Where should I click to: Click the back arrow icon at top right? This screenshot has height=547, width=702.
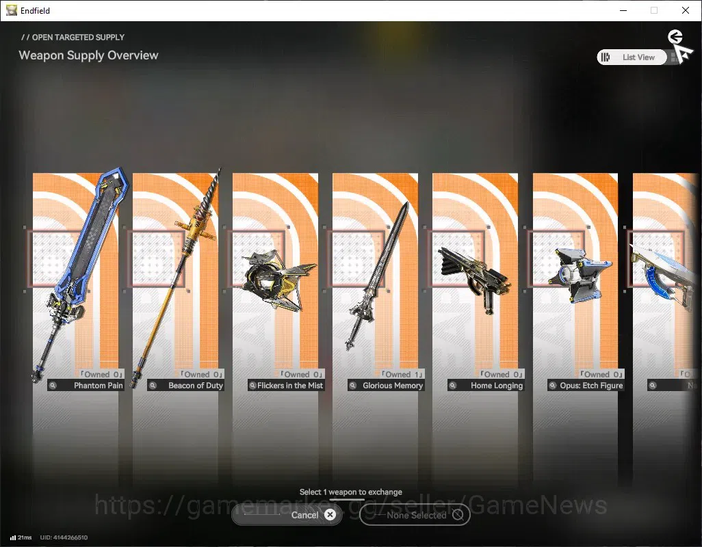(675, 37)
